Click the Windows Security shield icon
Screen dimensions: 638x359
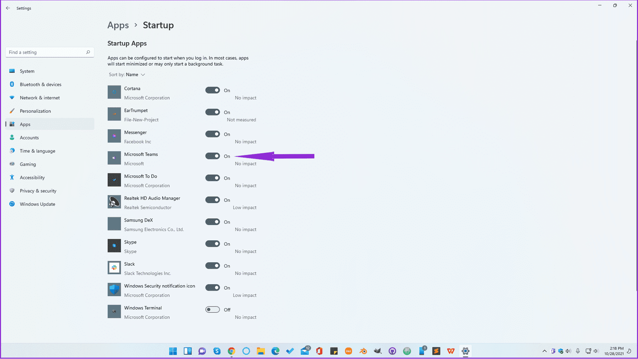[114, 290]
